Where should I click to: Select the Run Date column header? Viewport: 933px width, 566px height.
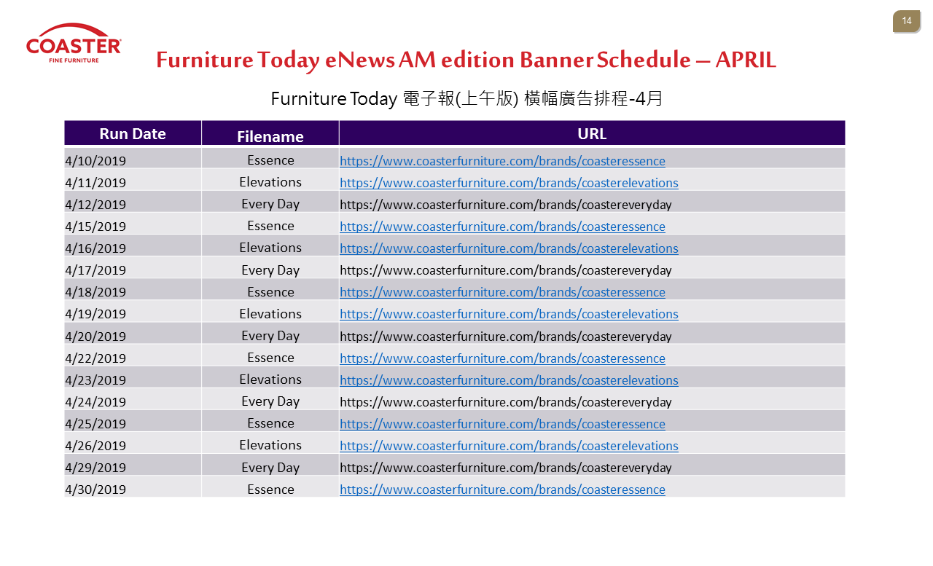(133, 133)
